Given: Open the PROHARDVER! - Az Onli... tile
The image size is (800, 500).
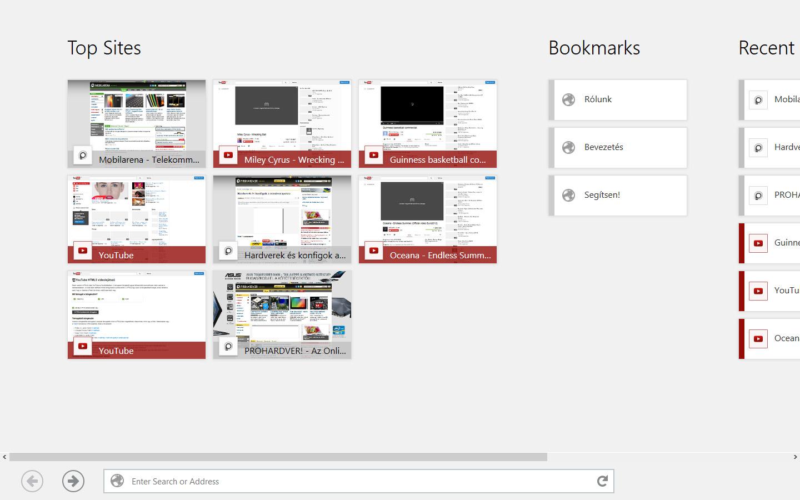Looking at the screenshot, I should click(282, 315).
